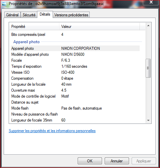Select the Détails tab

pyautogui.click(x=45, y=14)
